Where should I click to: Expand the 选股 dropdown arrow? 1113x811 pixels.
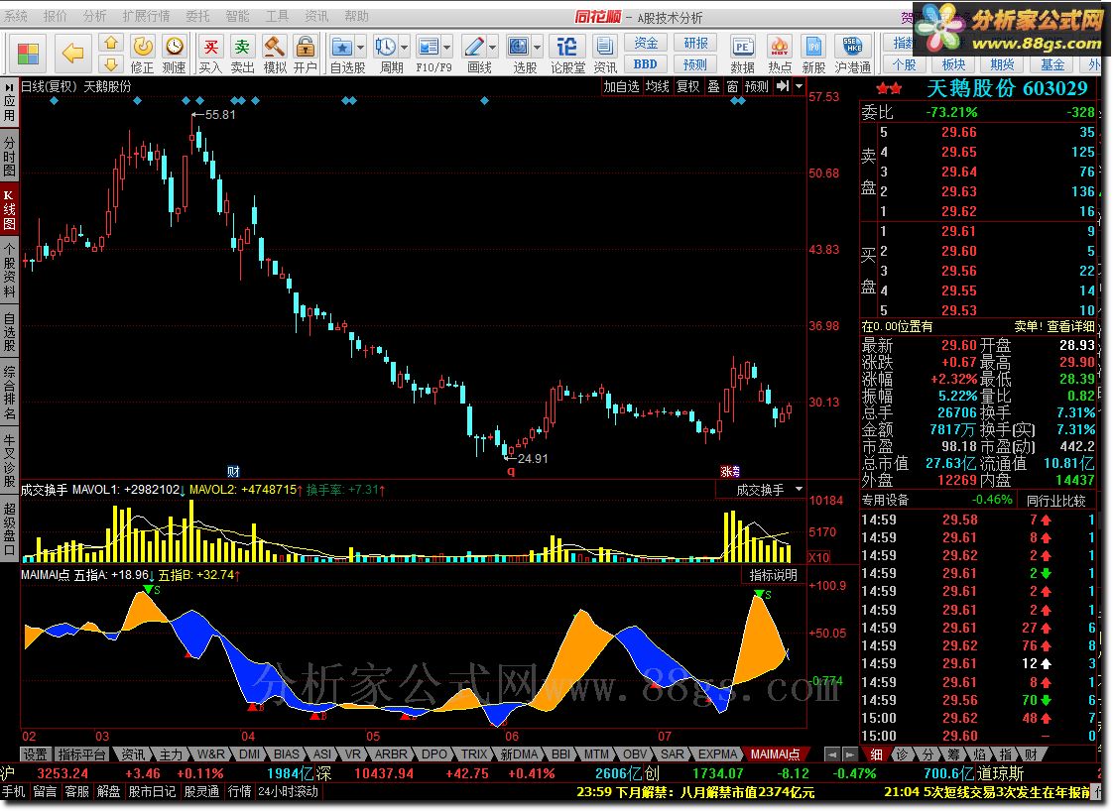(537, 48)
